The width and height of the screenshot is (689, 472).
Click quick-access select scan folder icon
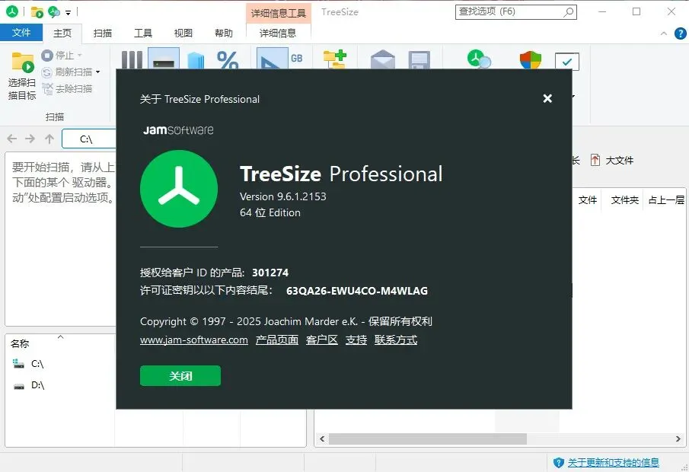(37, 12)
